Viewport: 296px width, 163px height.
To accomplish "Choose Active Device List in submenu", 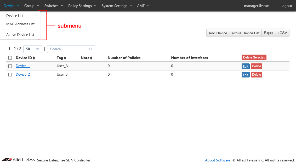I will 20,35.
